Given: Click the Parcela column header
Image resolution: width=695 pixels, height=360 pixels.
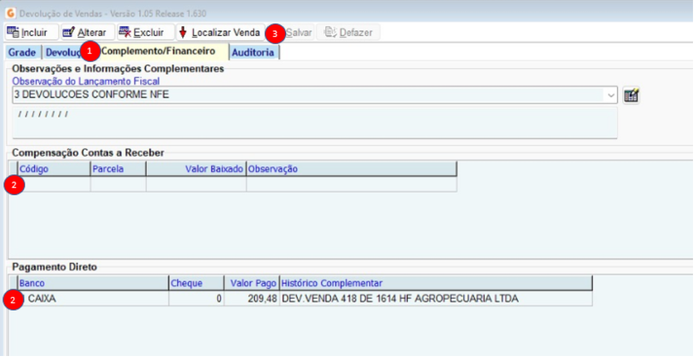Looking at the screenshot, I should 118,169.
